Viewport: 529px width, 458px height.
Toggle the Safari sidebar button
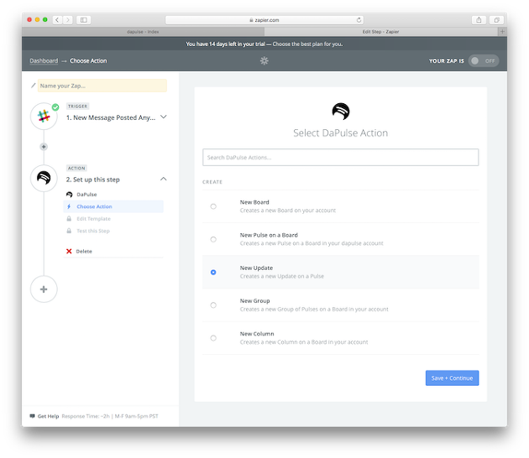click(x=84, y=20)
